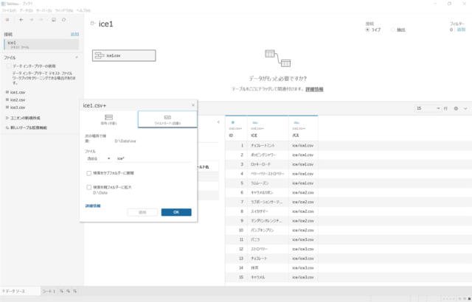Image resolution: width=472 pixels, height=302 pixels.
Task: Close the ice1.csv+ union dialog
Action: (193, 105)
